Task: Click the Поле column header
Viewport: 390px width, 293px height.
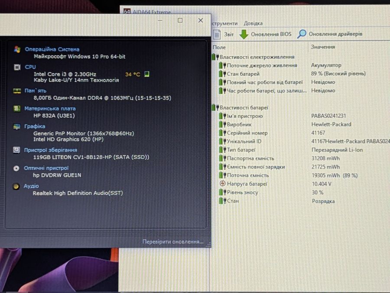Action: tap(219, 47)
